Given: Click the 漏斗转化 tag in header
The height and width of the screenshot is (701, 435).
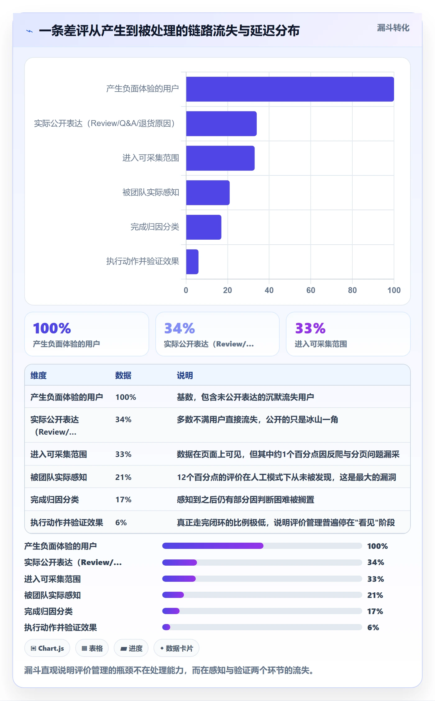Looking at the screenshot, I should pos(393,28).
